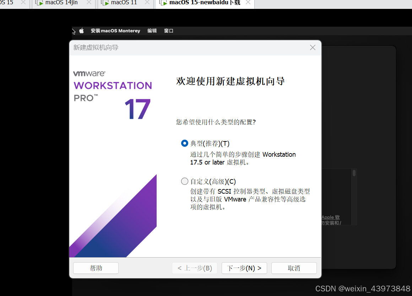Click the VM icon on macOS 14jin tab
This screenshot has width=412, height=296.
[39, 3]
